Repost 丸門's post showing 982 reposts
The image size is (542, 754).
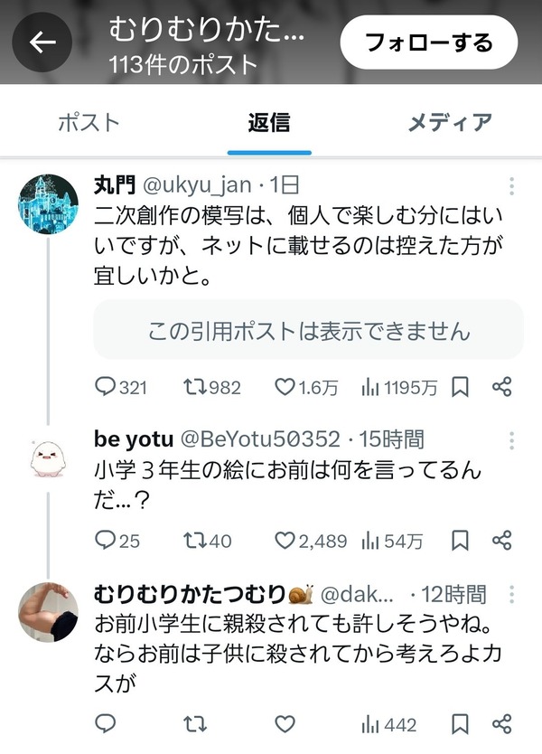tap(212, 387)
